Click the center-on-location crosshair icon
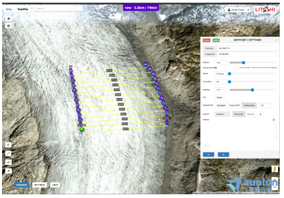This screenshot has height=198, width=284. point(8,162)
